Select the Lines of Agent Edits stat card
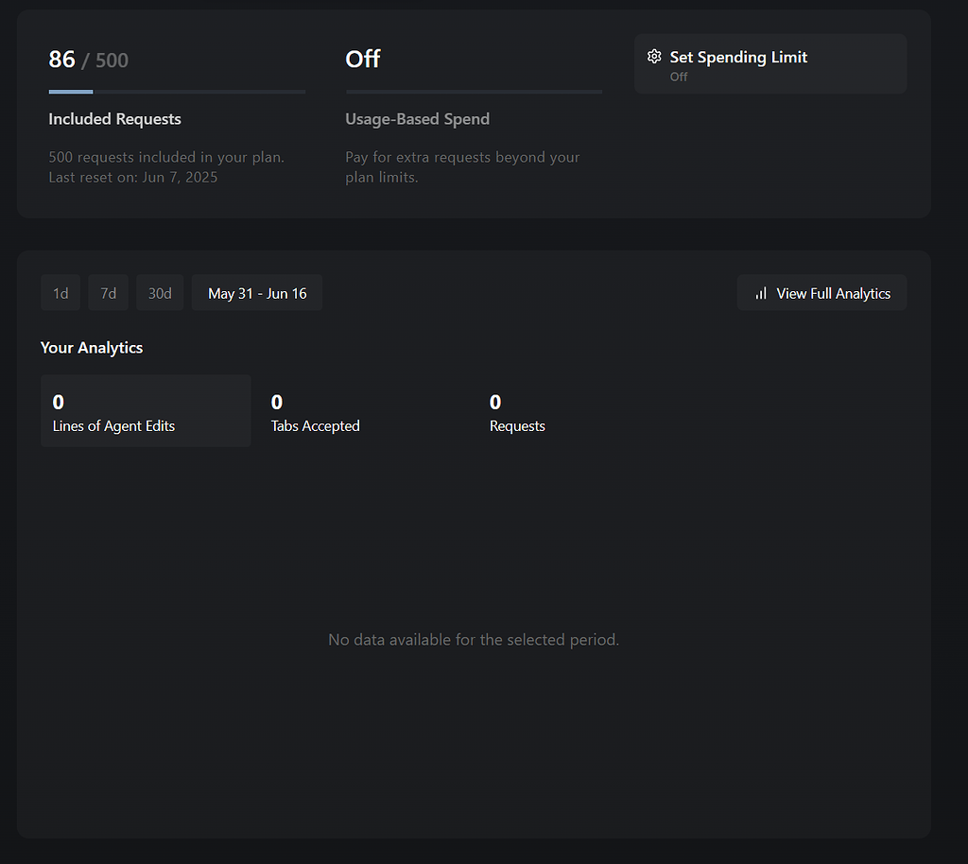Image resolution: width=968 pixels, height=864 pixels. click(x=146, y=410)
